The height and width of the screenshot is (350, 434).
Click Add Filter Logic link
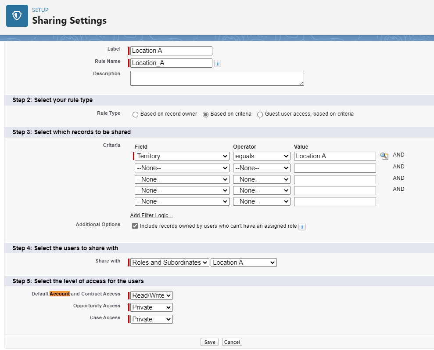(x=151, y=215)
